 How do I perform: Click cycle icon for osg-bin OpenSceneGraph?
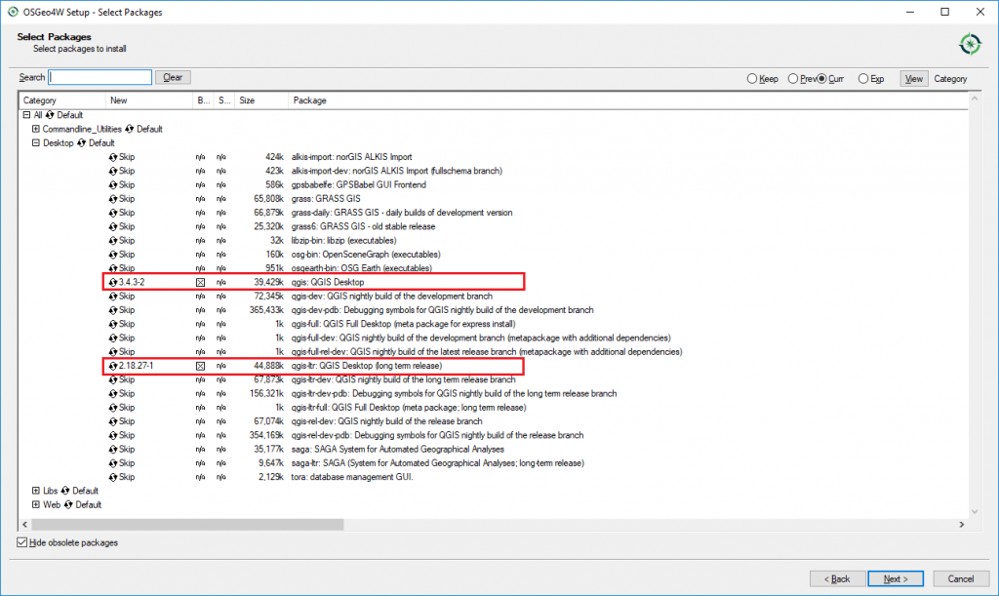(113, 256)
